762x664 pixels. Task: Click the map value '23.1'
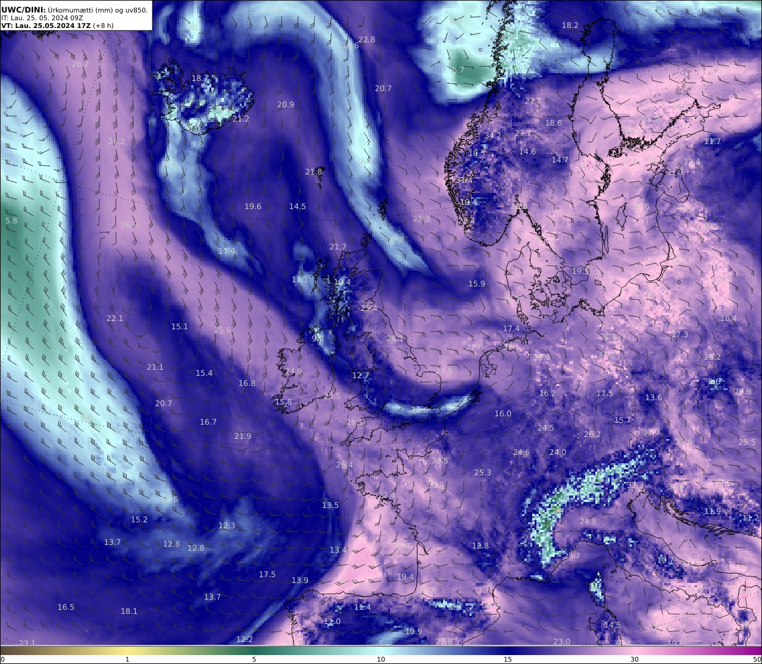pos(27,643)
